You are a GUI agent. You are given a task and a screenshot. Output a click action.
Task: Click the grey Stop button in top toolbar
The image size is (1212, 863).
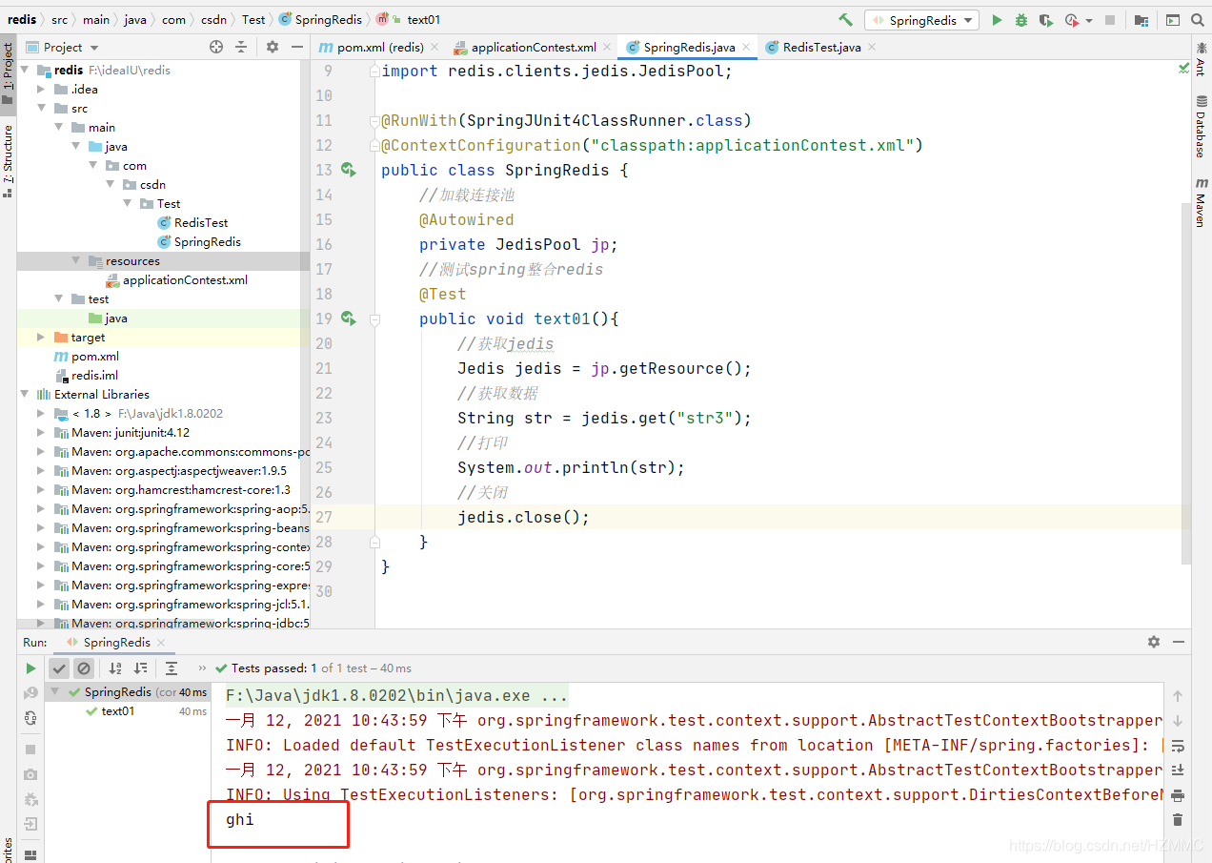[1110, 19]
